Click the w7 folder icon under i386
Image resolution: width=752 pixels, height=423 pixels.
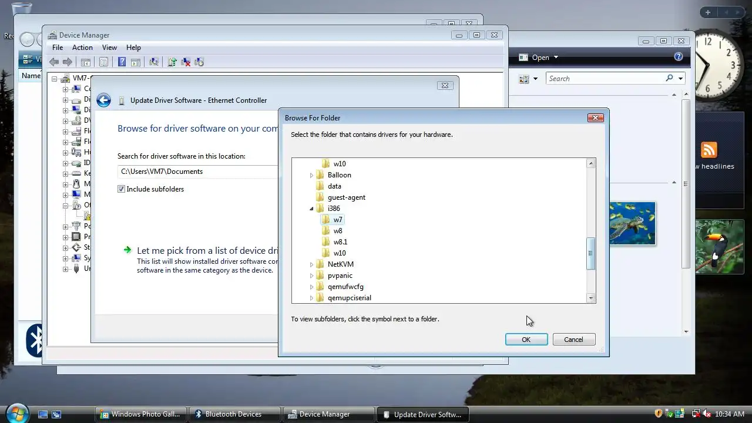coord(326,219)
